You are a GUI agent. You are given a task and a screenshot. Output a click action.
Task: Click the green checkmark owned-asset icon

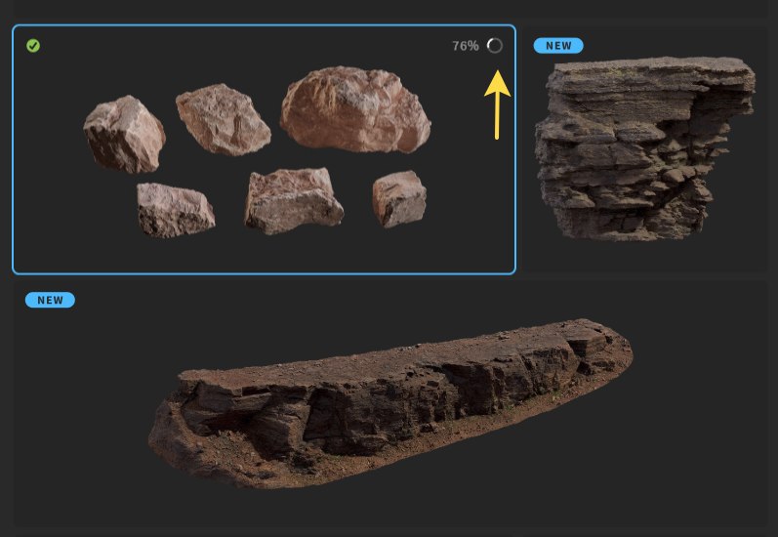[x=33, y=46]
